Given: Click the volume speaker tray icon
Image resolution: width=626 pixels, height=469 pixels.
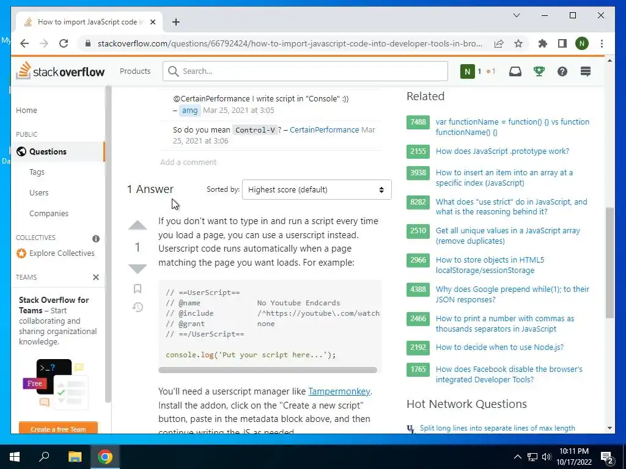Looking at the screenshot, I should 547,457.
